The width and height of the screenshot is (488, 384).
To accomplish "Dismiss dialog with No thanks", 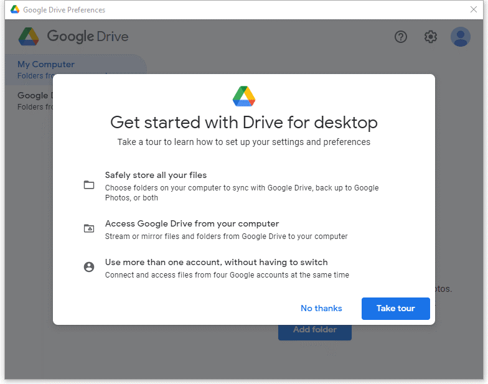I will [x=321, y=309].
